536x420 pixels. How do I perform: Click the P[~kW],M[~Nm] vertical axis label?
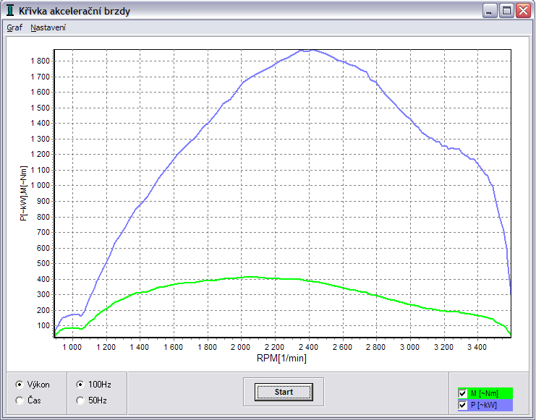click(x=23, y=194)
